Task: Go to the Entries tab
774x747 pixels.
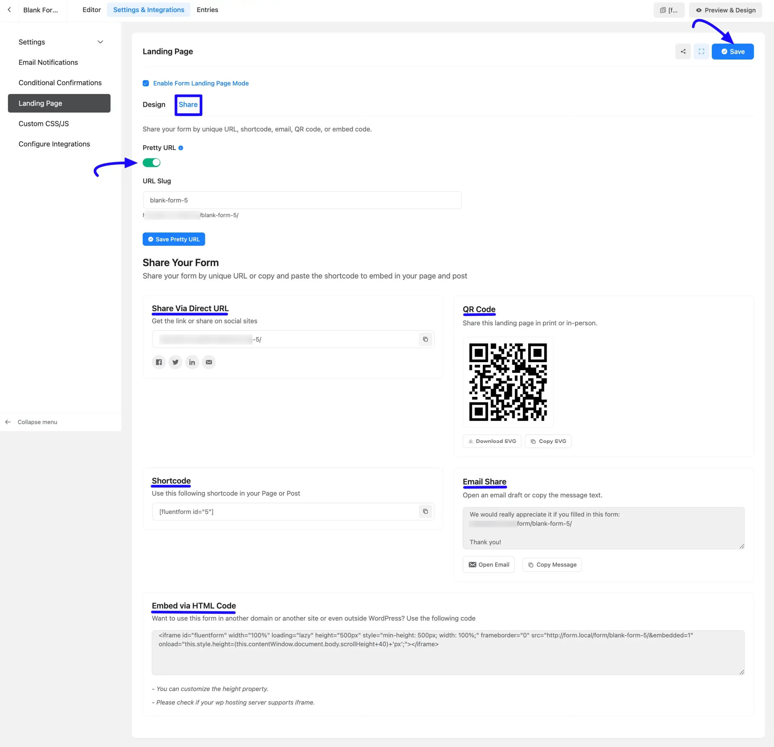Action: (207, 10)
